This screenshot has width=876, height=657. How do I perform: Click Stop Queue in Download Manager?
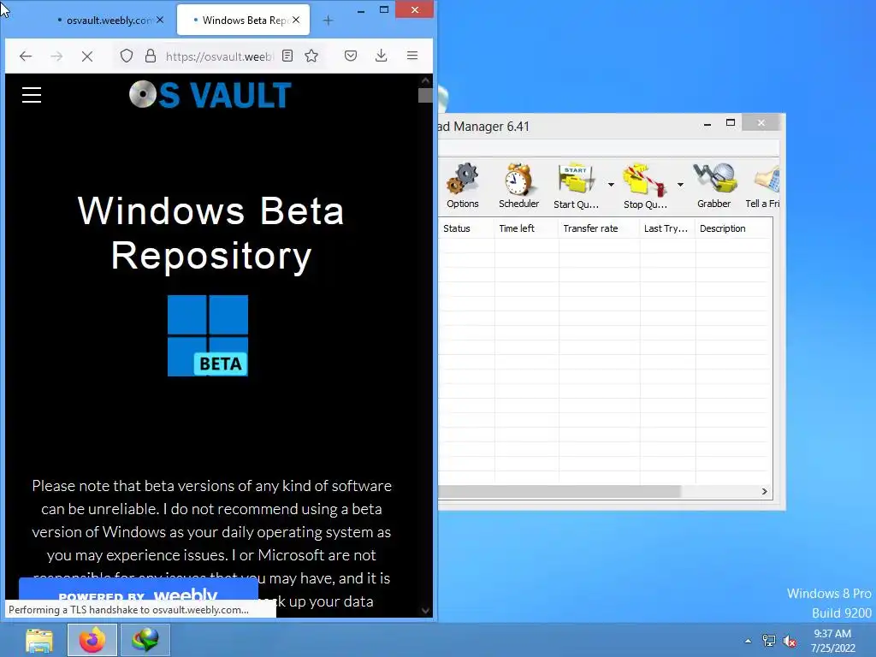tap(645, 186)
